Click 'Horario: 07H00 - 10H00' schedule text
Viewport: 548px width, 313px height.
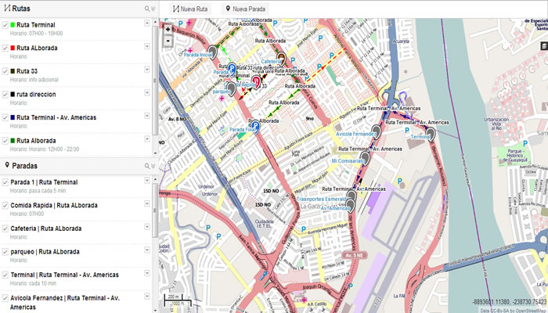36,34
